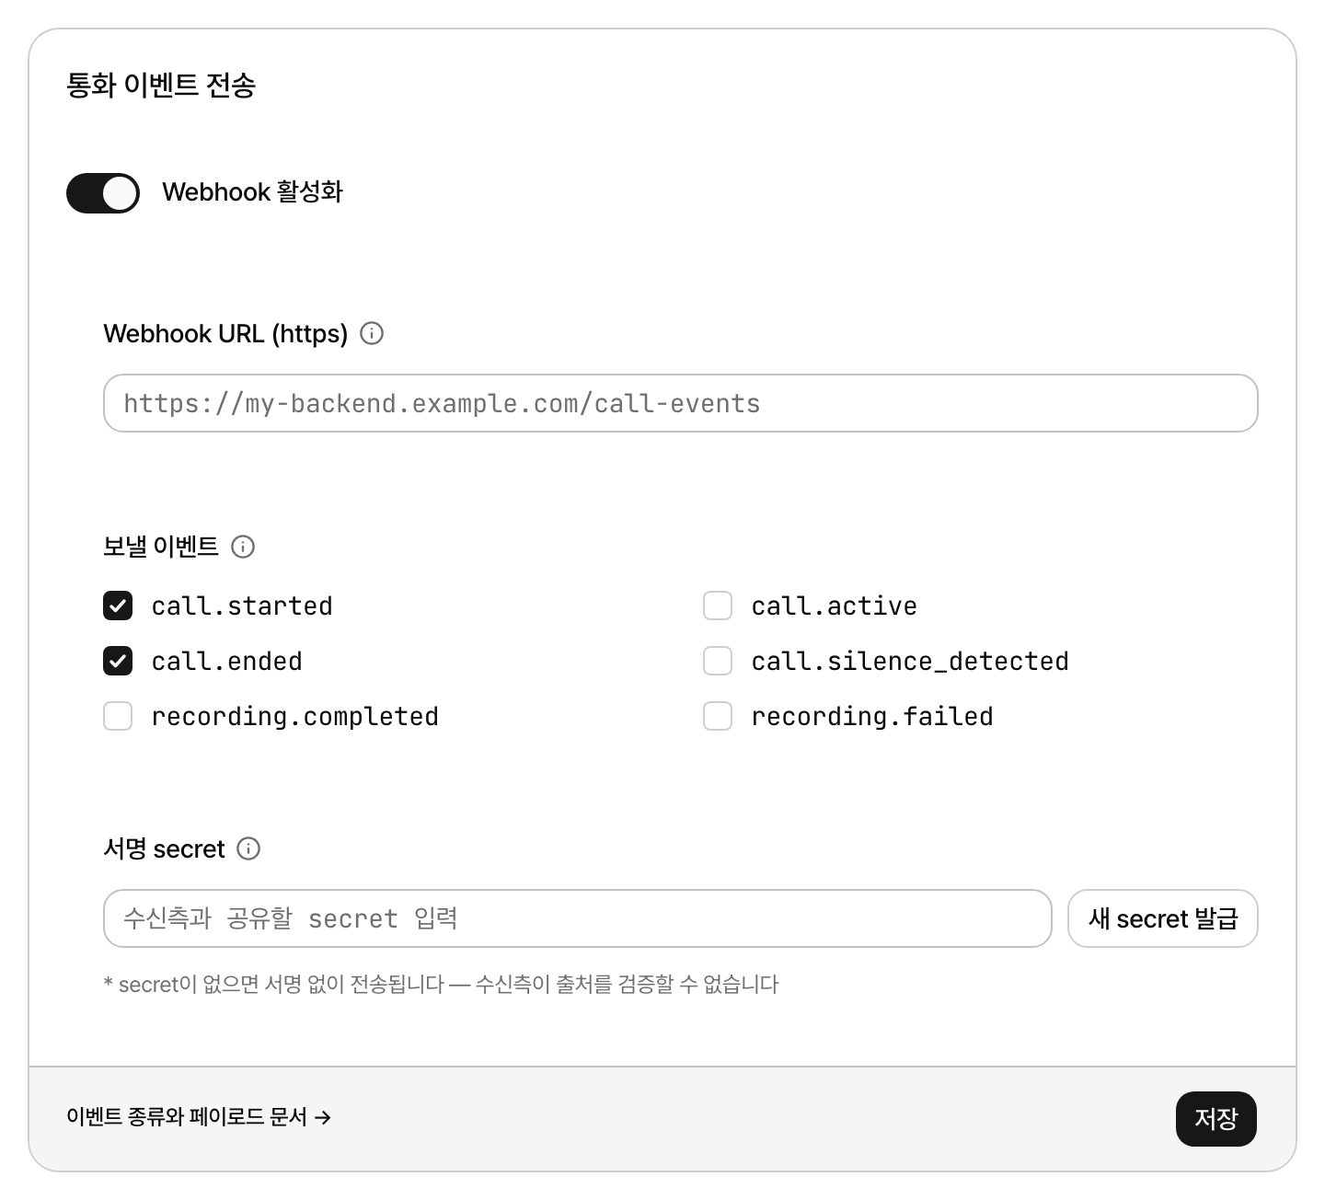Open the 이벤트 종류와 페이로드 문서 link
Screen dimensions: 1325x1200
[x=199, y=1117]
